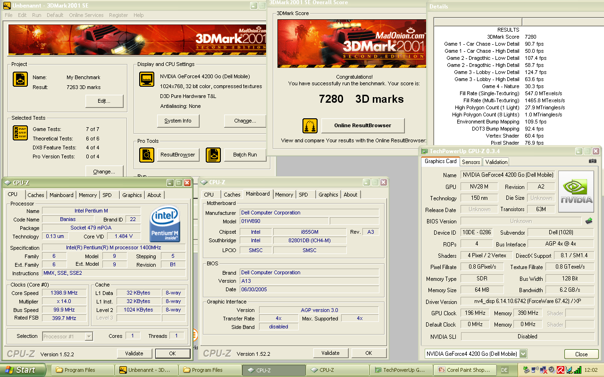The image size is (604, 377).
Task: Click the Edit... project button
Action: coord(104,101)
